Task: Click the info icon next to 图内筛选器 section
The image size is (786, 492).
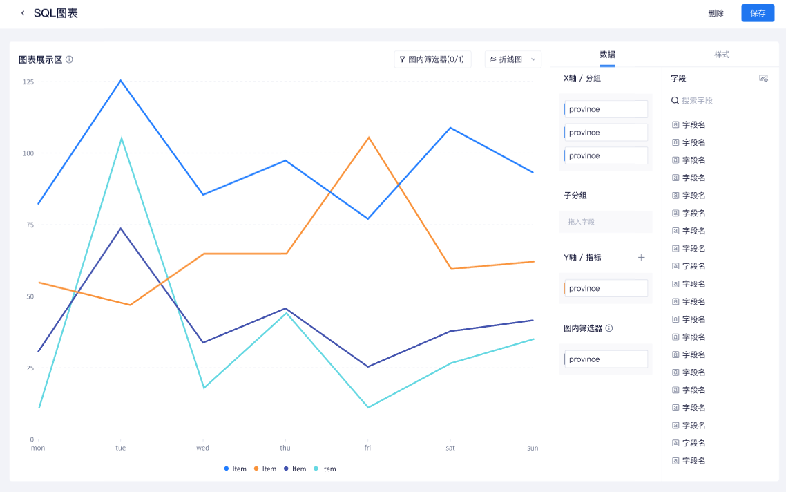Action: 608,328
